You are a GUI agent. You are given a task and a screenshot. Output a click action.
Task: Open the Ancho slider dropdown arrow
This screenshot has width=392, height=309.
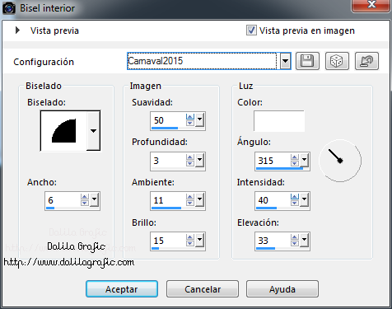(x=94, y=200)
